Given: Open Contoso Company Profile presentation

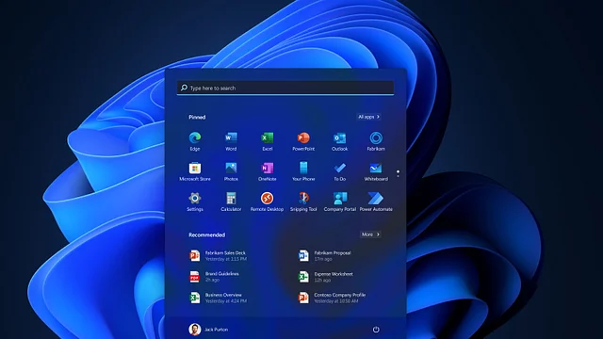Looking at the screenshot, I should (333, 298).
